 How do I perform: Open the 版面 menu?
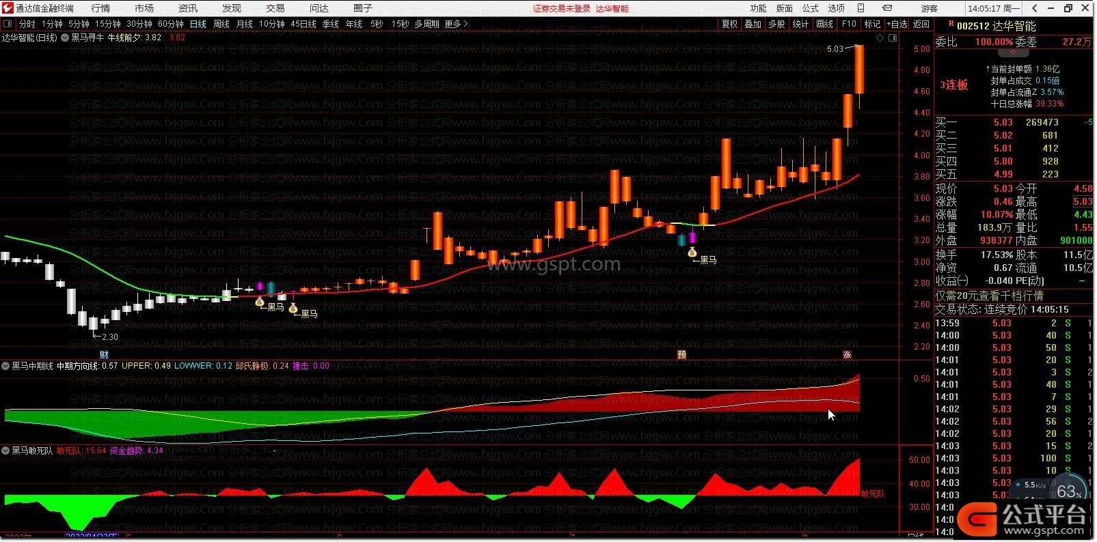point(785,8)
